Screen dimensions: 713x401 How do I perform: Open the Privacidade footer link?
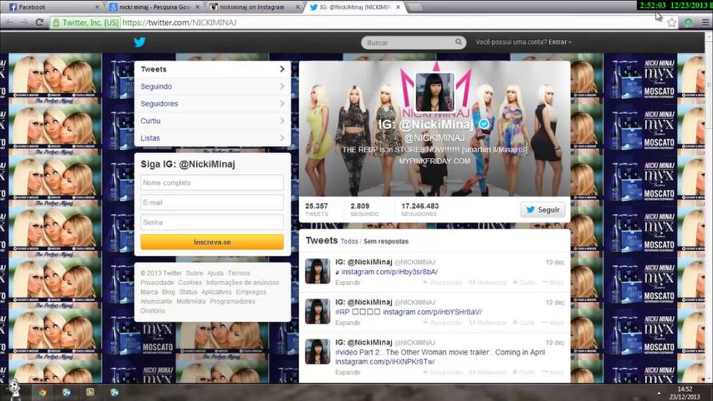(x=158, y=283)
